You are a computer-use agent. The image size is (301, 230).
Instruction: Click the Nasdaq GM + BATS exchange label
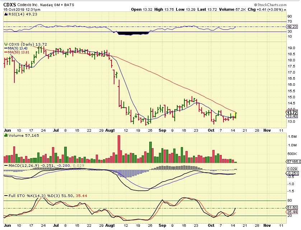click(57, 5)
